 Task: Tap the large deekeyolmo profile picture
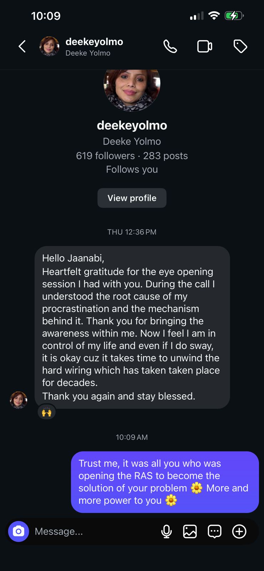pos(132,86)
